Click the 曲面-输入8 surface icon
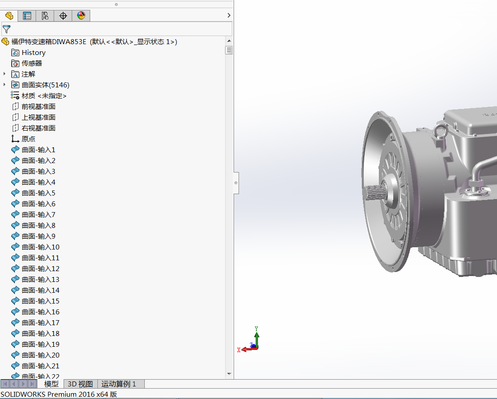Image resolution: width=497 pixels, height=399 pixels. [15, 225]
